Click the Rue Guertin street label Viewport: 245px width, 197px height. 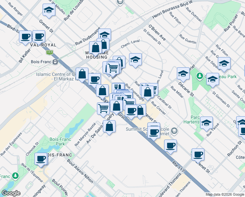pyautogui.click(x=188, y=39)
